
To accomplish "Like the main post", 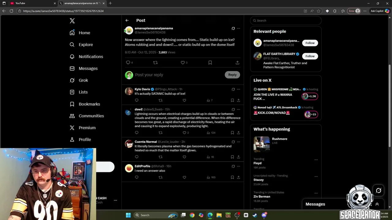I will click(183, 62).
